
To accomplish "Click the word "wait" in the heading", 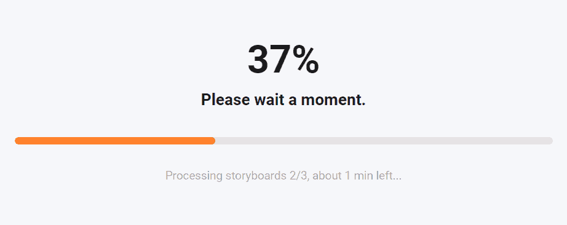I will (x=269, y=100).
